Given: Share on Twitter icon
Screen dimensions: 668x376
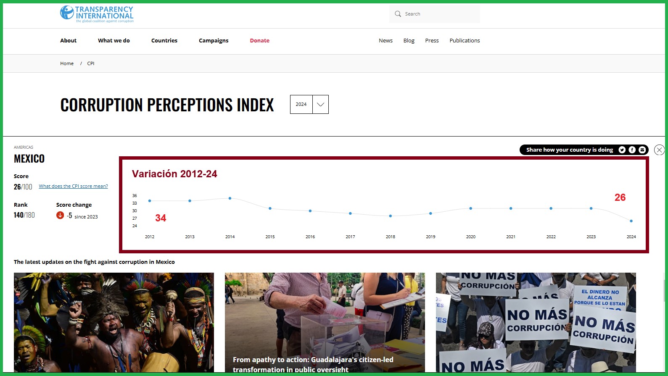Looking at the screenshot, I should pos(622,150).
